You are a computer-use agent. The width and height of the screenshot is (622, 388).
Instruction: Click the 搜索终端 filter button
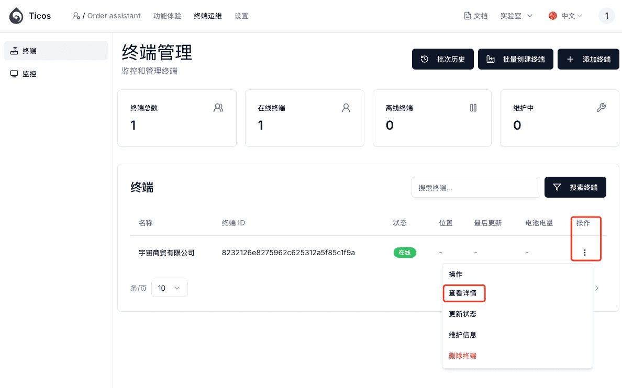575,187
